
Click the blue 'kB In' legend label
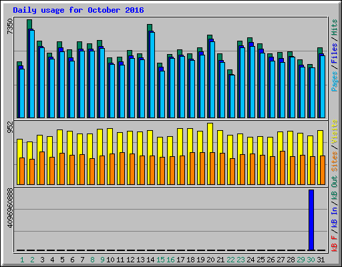(334, 217)
